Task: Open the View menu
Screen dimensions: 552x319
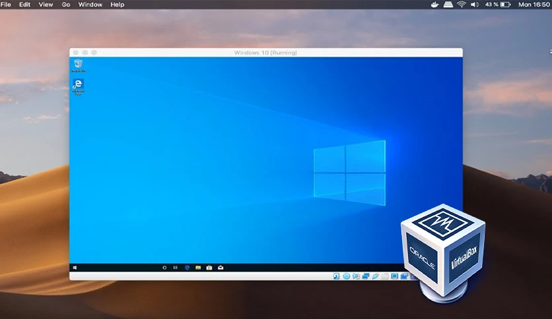Action: pos(46,5)
